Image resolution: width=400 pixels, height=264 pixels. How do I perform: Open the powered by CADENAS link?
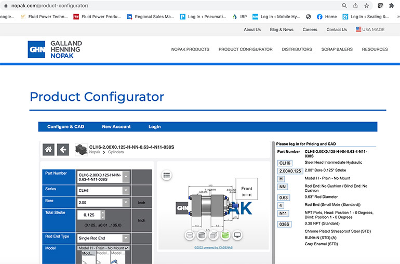(x=214, y=247)
